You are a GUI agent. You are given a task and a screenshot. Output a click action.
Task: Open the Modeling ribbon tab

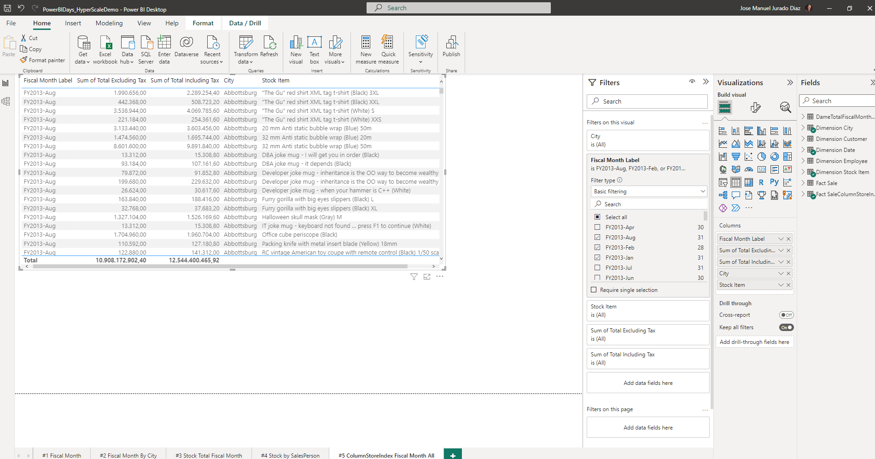[x=109, y=23]
